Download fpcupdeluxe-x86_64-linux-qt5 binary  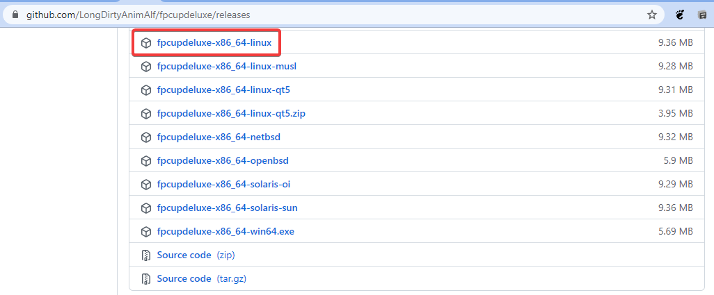click(223, 90)
